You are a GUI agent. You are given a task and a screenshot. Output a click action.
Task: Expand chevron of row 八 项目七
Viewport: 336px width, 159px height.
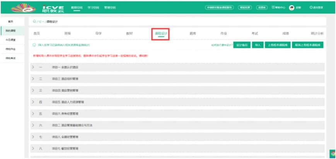pyautogui.click(x=33, y=148)
